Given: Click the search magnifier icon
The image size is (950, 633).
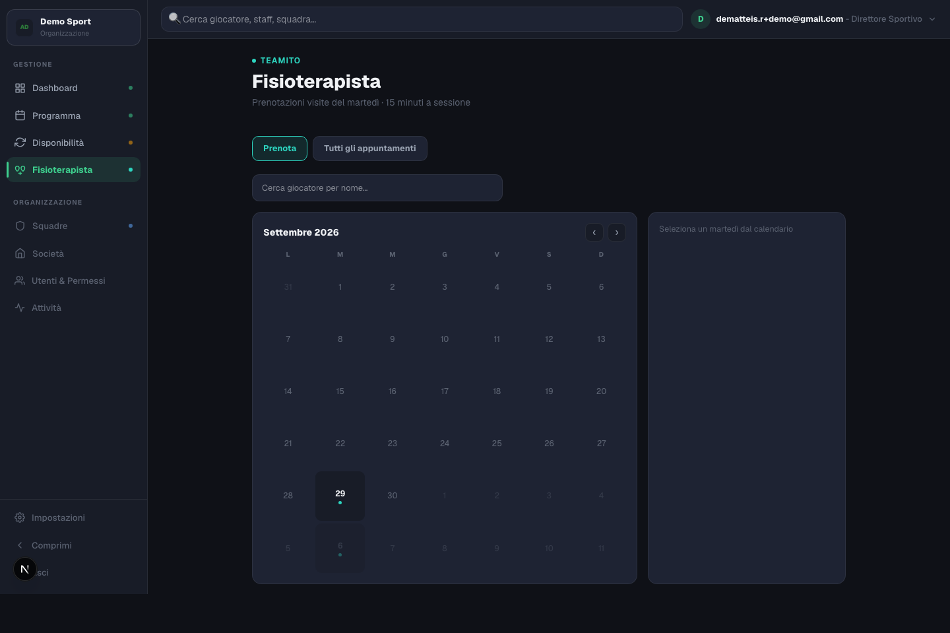Looking at the screenshot, I should click(x=174, y=18).
